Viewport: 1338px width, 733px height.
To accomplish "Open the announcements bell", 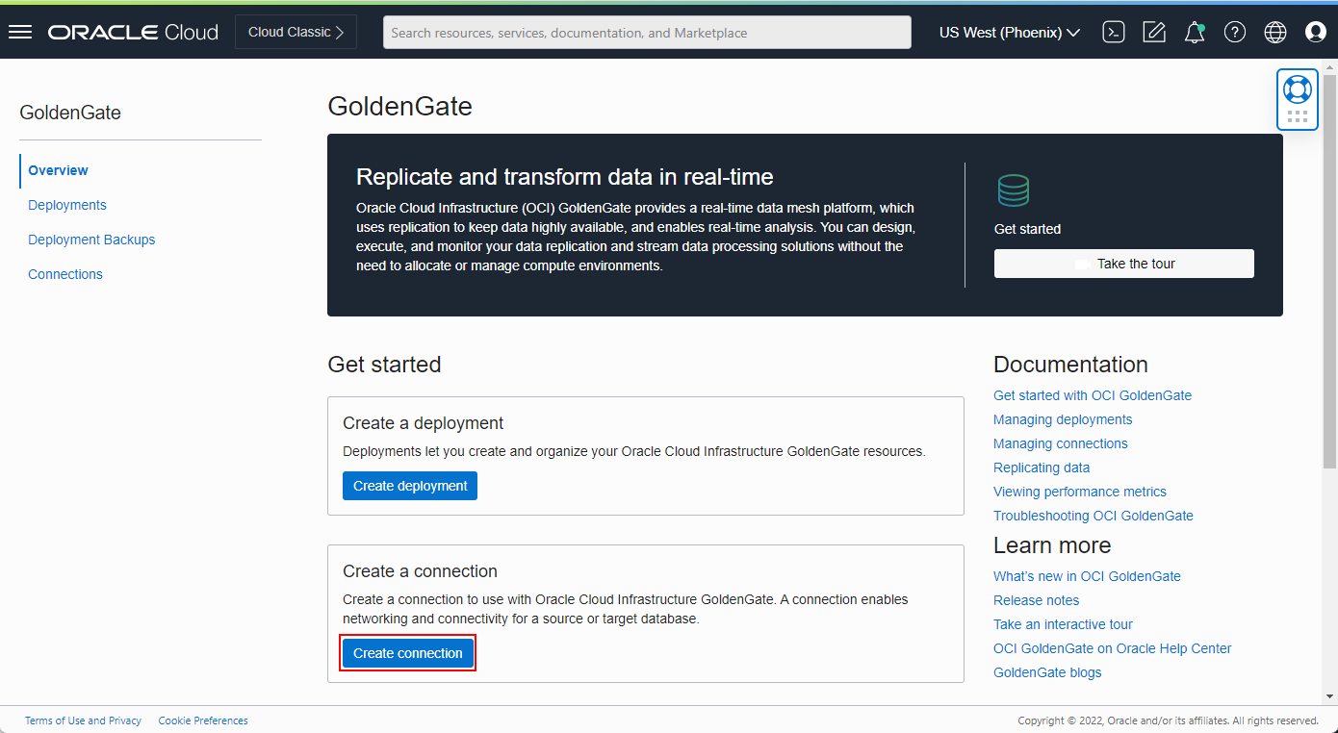I will tap(1195, 32).
